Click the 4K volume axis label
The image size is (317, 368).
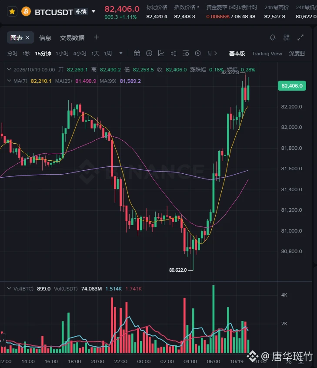284,295
